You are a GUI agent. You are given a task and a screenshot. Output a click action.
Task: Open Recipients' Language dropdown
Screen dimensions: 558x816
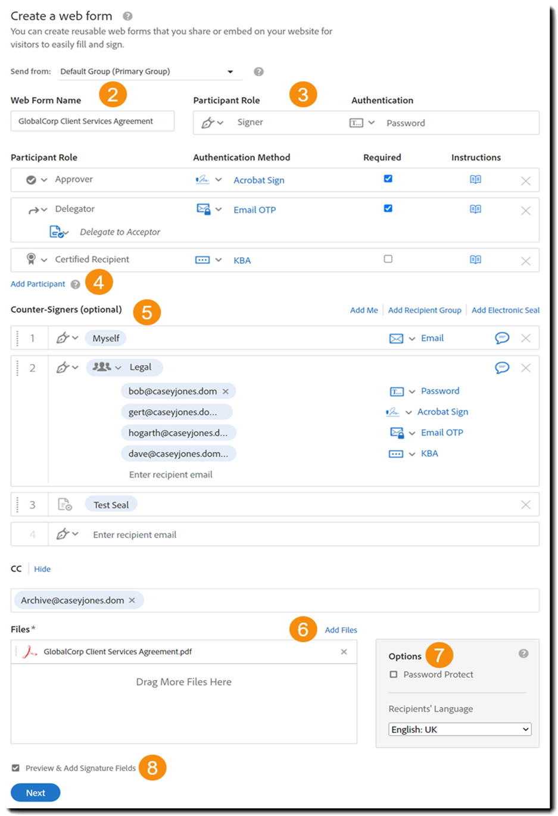[x=460, y=729]
